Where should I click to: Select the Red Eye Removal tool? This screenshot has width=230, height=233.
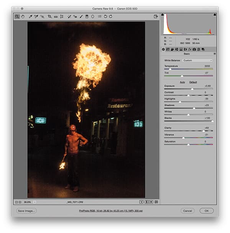(75, 16)
